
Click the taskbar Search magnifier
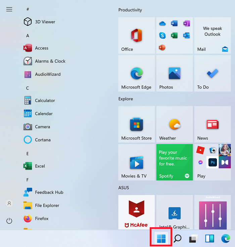[x=178, y=239]
